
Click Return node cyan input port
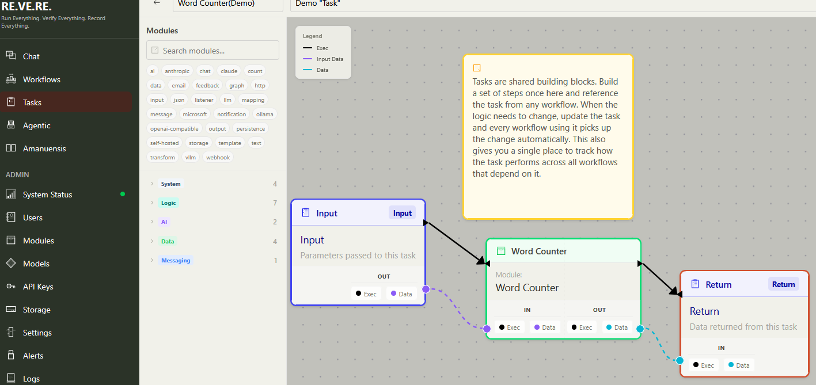(680, 361)
